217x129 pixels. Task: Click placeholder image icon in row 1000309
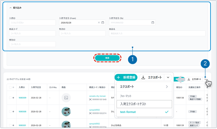tap(66, 98)
